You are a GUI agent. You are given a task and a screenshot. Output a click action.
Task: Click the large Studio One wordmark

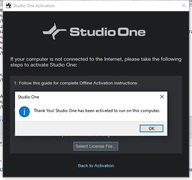point(107,32)
